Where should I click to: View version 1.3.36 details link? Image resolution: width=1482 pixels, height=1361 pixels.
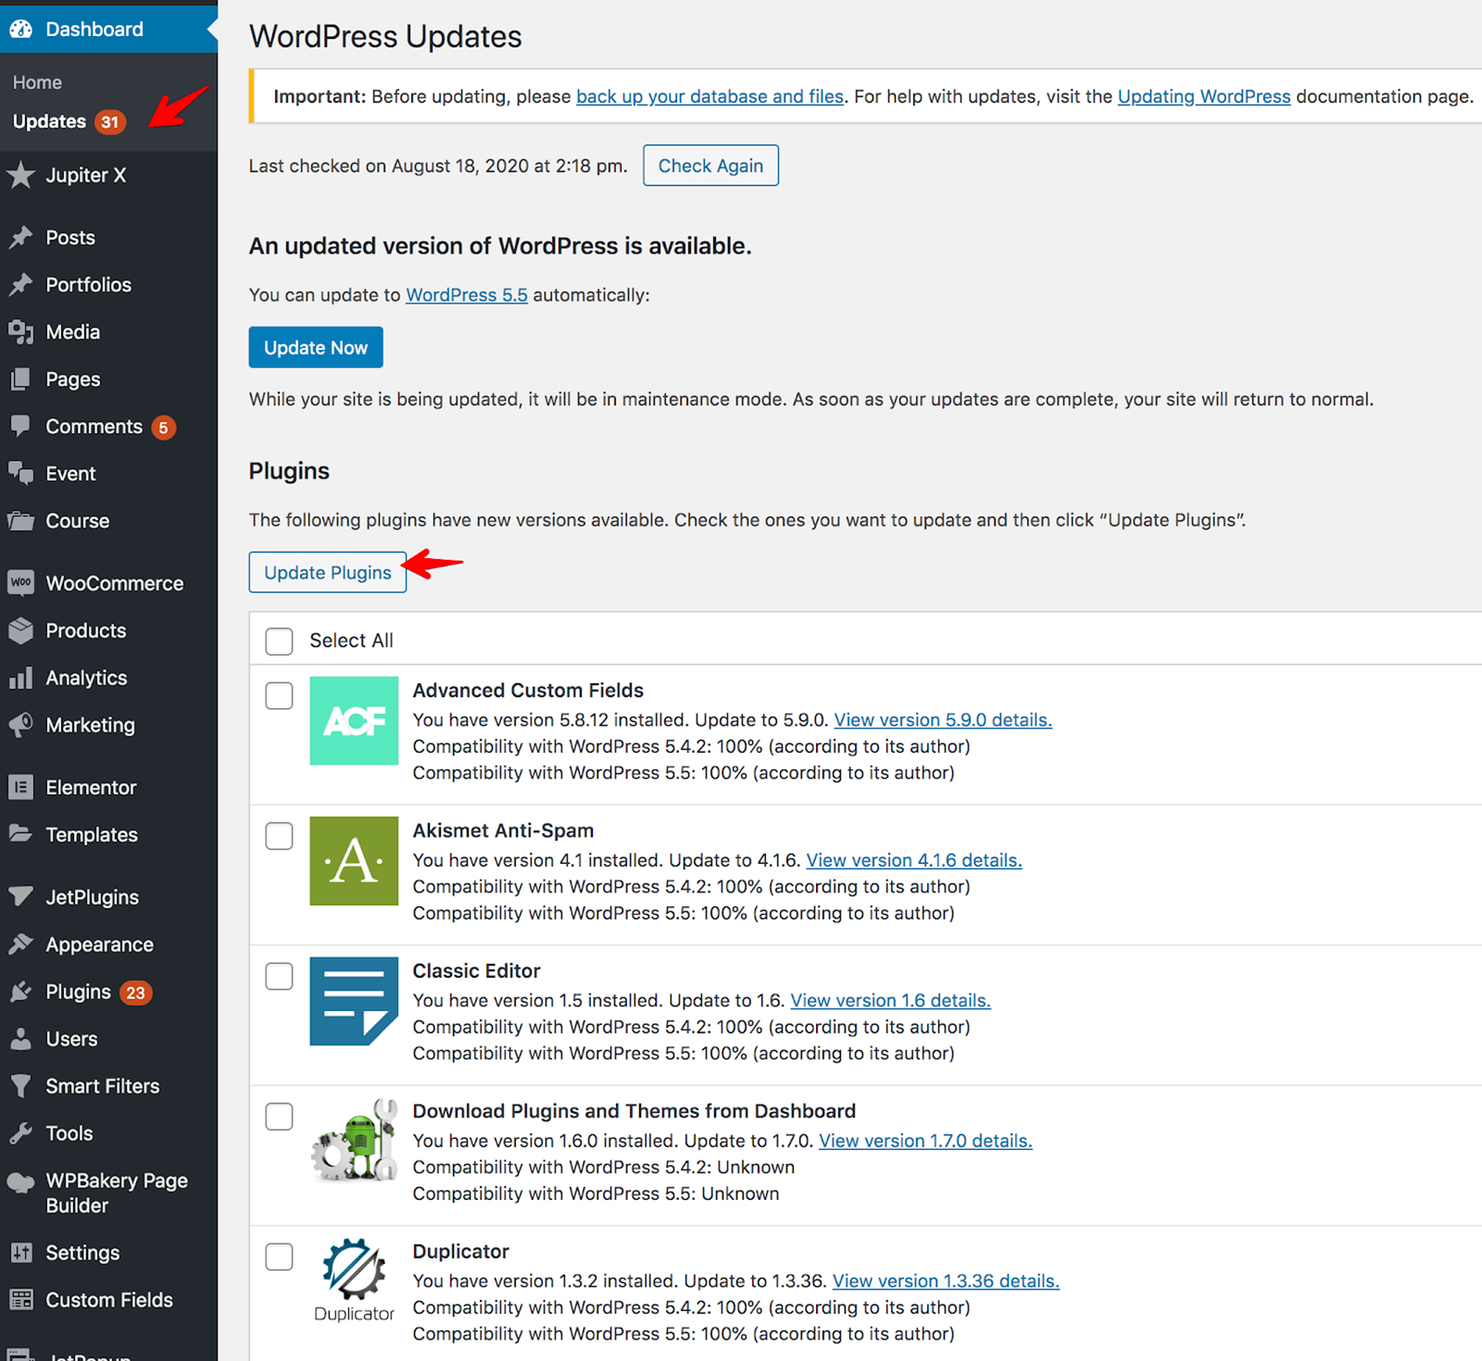(x=946, y=1282)
